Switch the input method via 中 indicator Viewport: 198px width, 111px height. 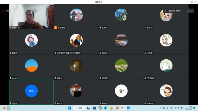[171, 108]
